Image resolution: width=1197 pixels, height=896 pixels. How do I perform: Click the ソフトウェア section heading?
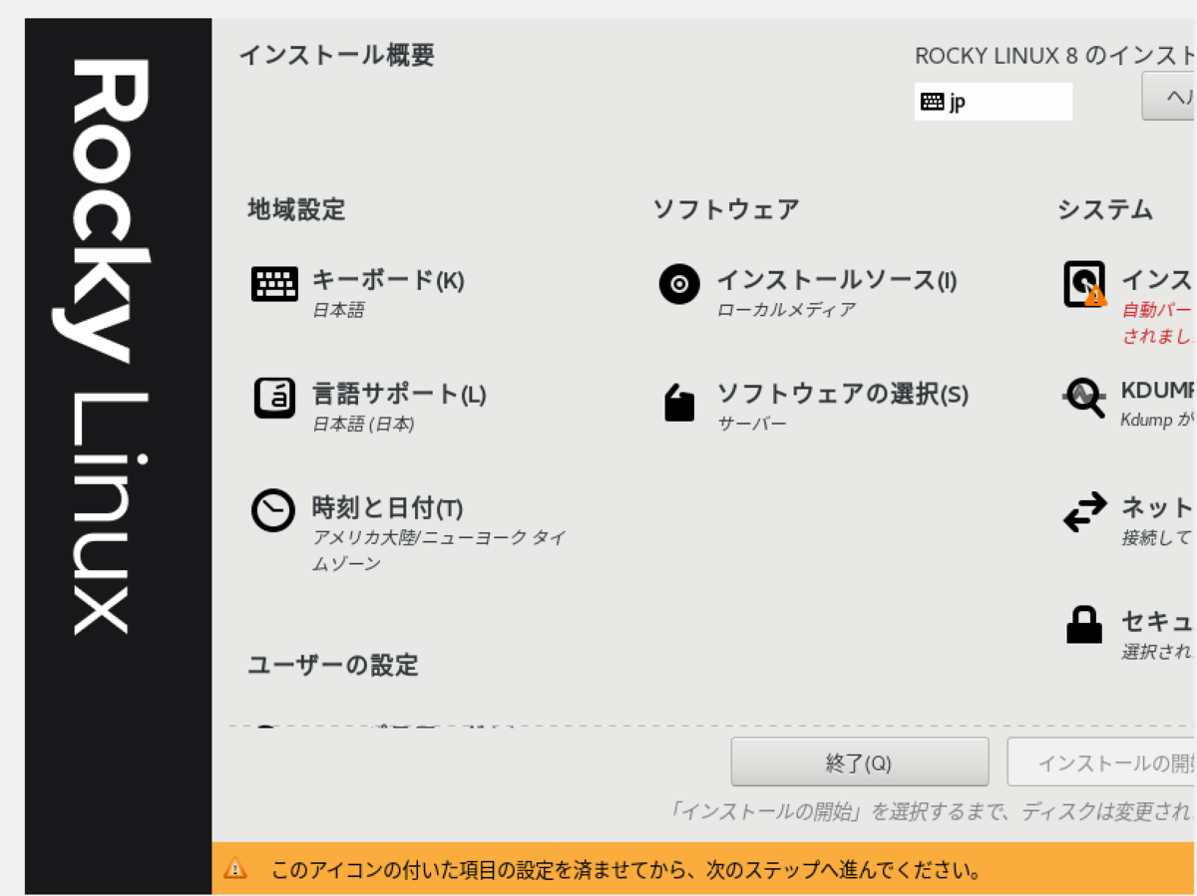[x=726, y=209]
